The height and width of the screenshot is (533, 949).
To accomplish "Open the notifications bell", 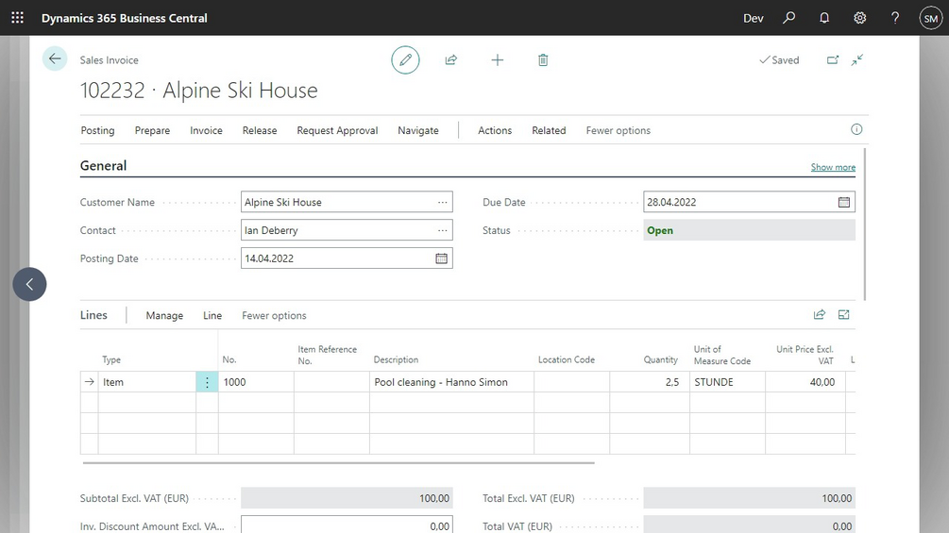I will pyautogui.click(x=824, y=18).
